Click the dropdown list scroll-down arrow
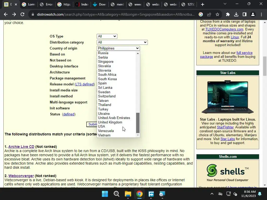Image resolution: width=267 pixels, height=200 pixels. click(x=138, y=135)
